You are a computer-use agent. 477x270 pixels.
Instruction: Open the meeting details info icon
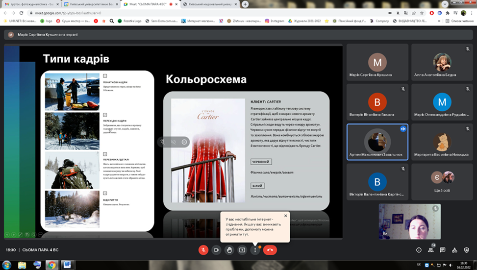coord(419,250)
